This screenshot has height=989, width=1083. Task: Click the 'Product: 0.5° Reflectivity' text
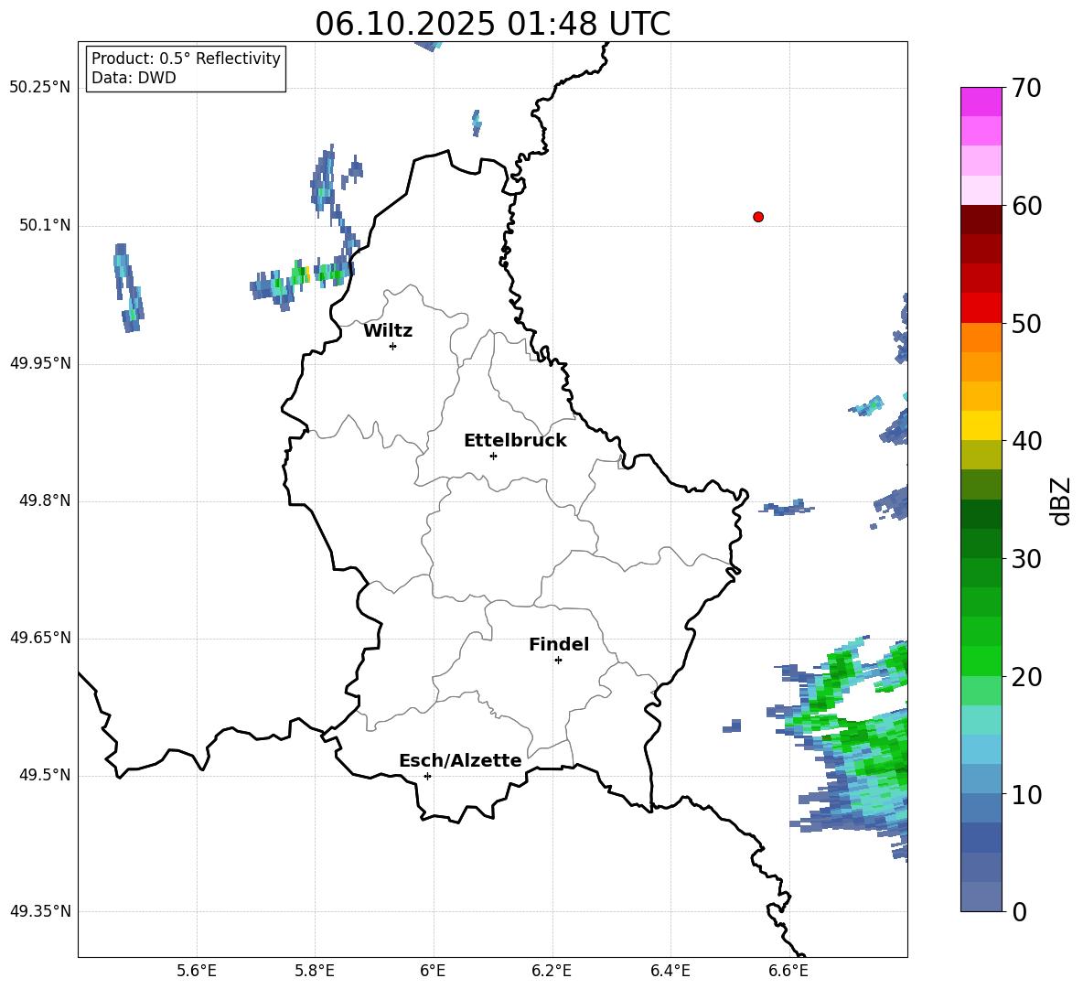coord(186,58)
